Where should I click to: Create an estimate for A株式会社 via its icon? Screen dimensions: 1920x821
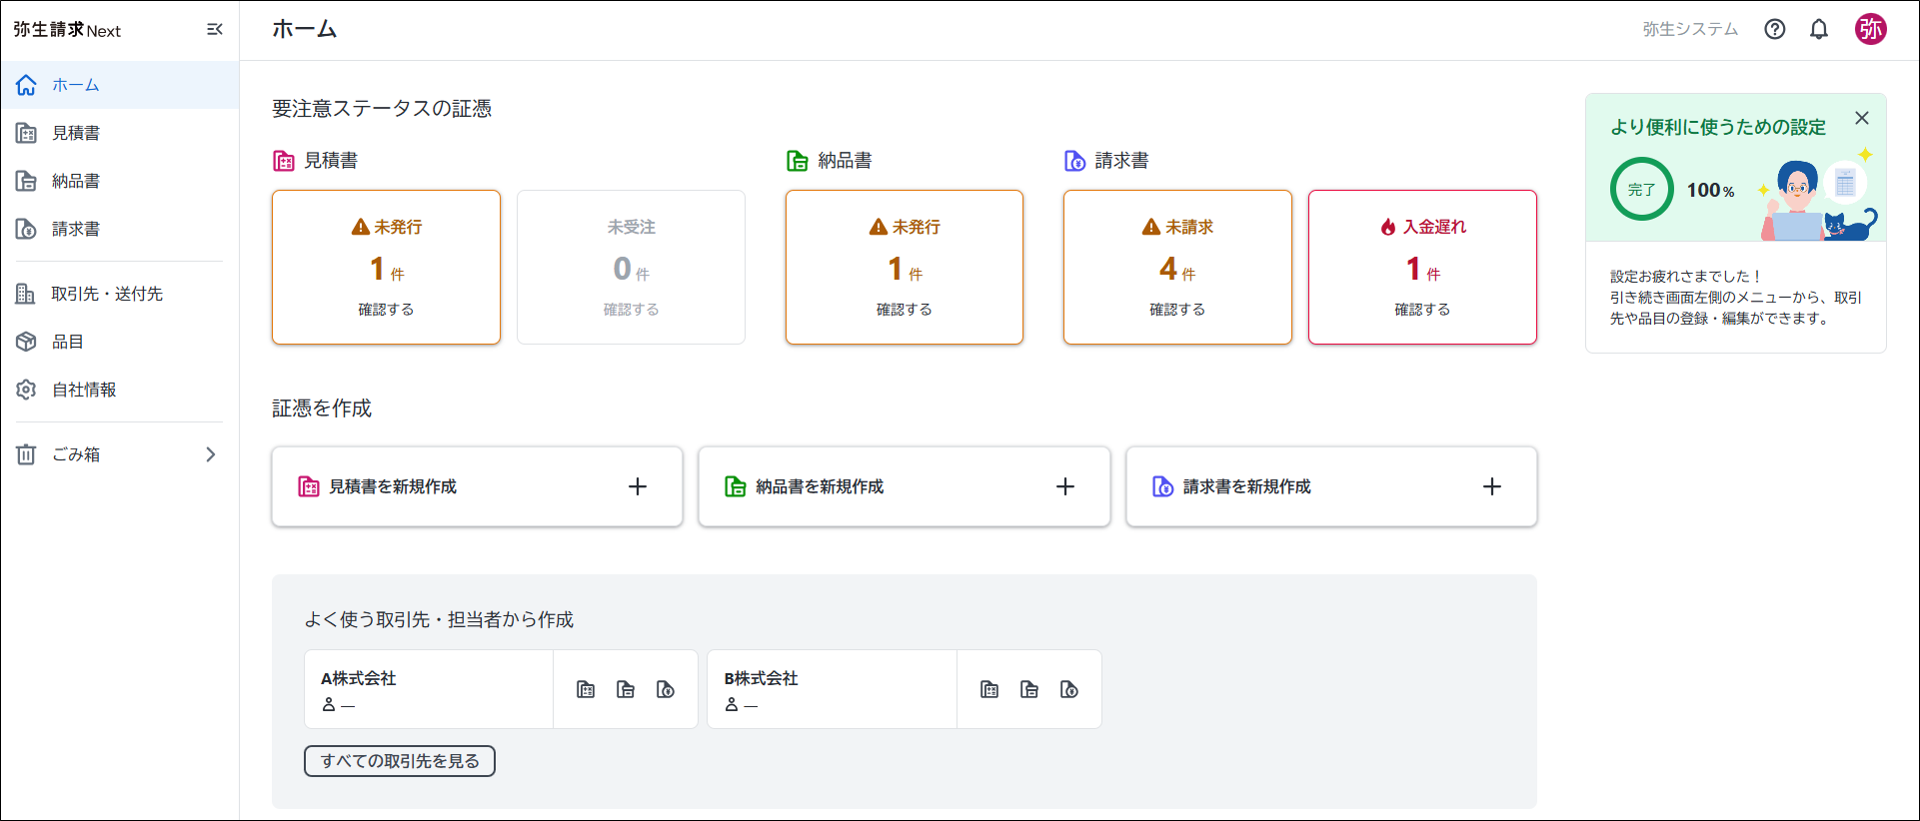coord(586,690)
